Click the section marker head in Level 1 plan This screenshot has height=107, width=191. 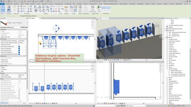(x=56, y=29)
